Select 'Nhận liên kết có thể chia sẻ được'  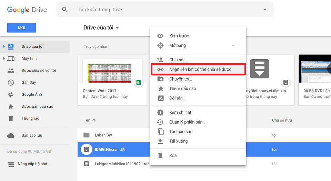[x=198, y=69]
